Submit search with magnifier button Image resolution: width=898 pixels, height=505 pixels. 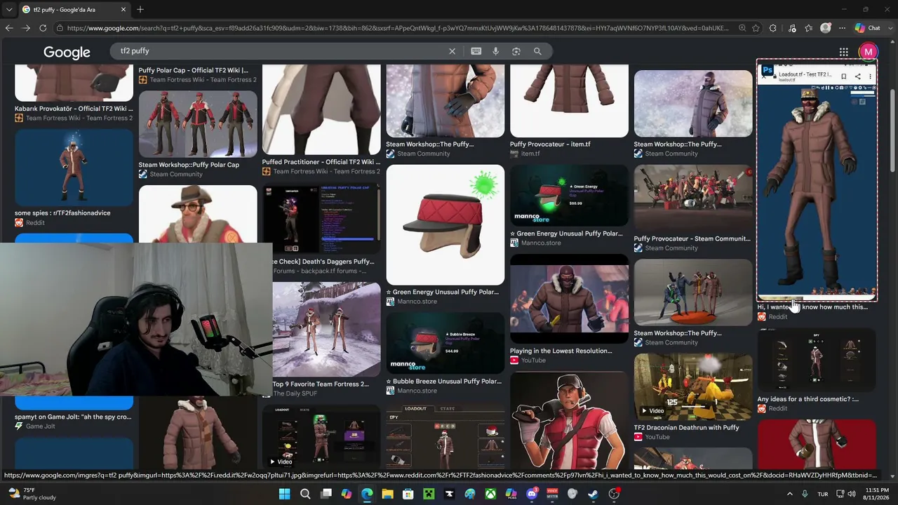[x=537, y=51]
